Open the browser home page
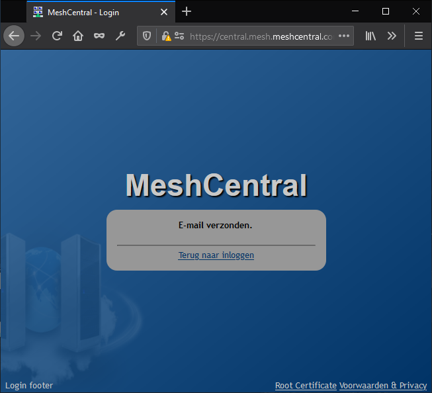The image size is (432, 393). coord(78,36)
